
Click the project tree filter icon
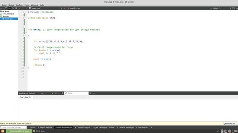point(6,8)
